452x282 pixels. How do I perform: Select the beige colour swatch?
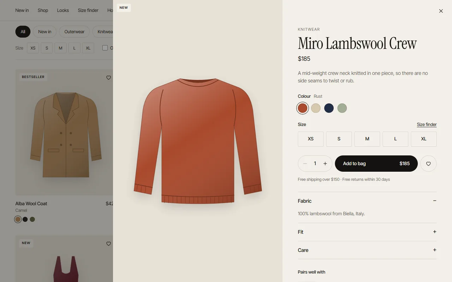click(316, 108)
